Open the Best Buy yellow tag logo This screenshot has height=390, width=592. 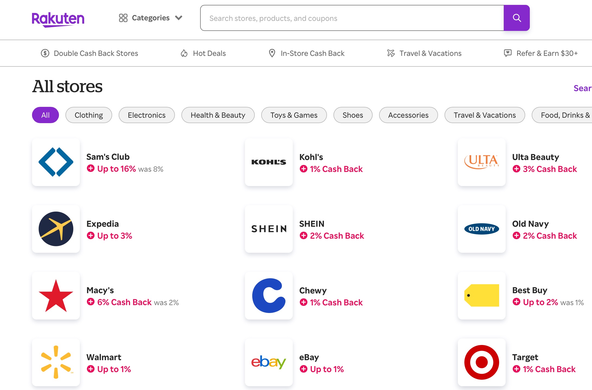coord(482,296)
